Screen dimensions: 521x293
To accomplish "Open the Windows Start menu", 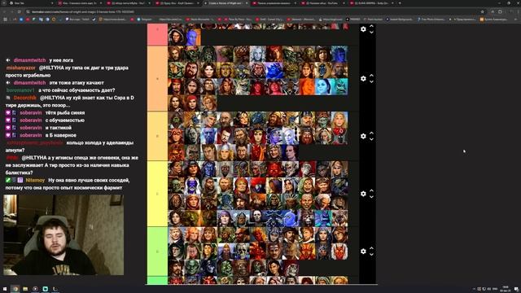I will [5, 289].
